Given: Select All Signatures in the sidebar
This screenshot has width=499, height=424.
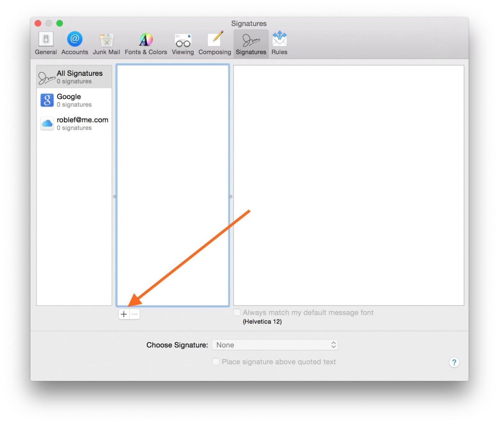Looking at the screenshot, I should (74, 77).
